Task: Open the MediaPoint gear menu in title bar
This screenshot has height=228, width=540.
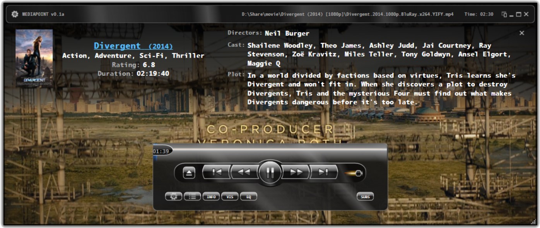Action: point(15,14)
